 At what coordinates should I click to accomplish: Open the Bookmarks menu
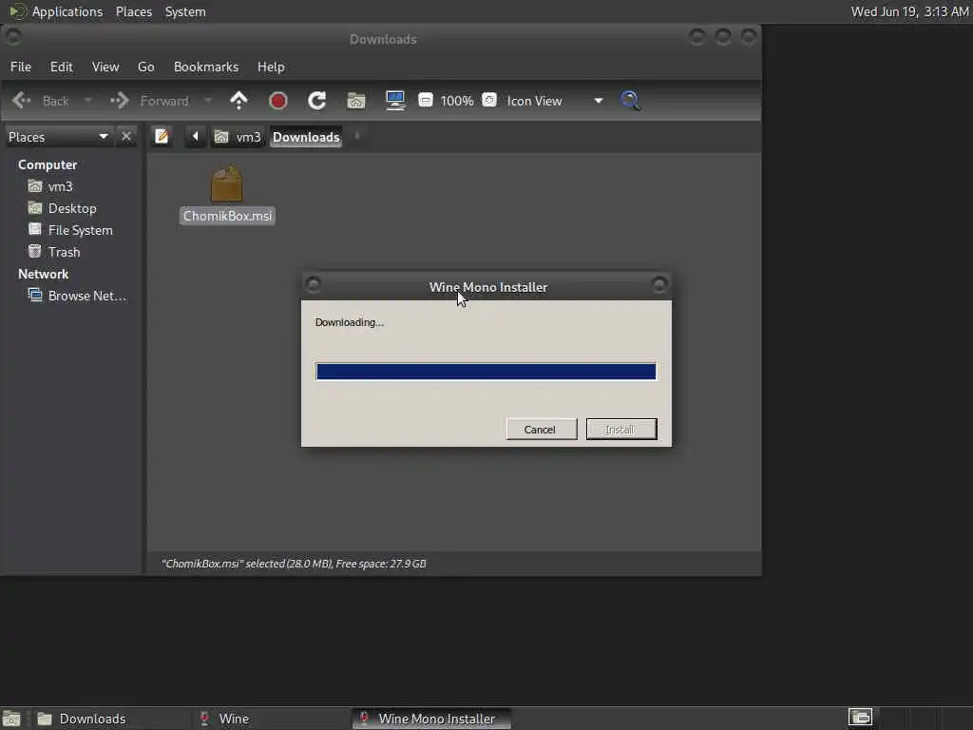click(206, 67)
